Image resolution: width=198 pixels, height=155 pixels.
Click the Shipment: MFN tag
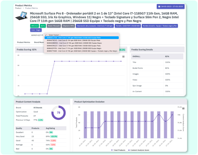68,26
